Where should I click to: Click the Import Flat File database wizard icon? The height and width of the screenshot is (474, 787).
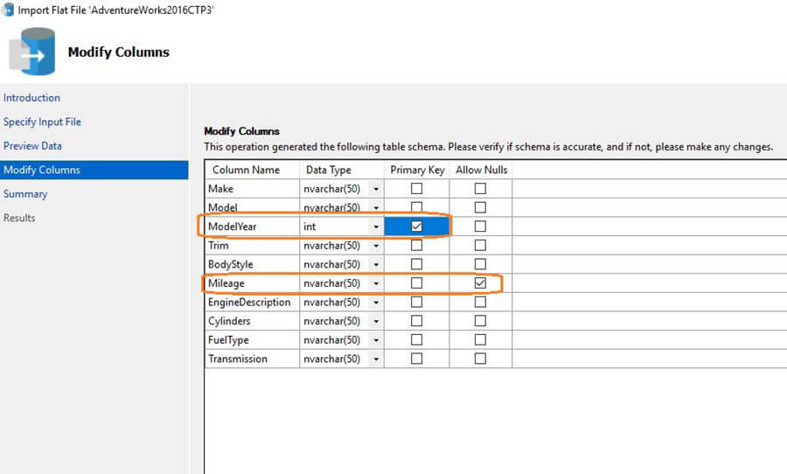tap(32, 52)
